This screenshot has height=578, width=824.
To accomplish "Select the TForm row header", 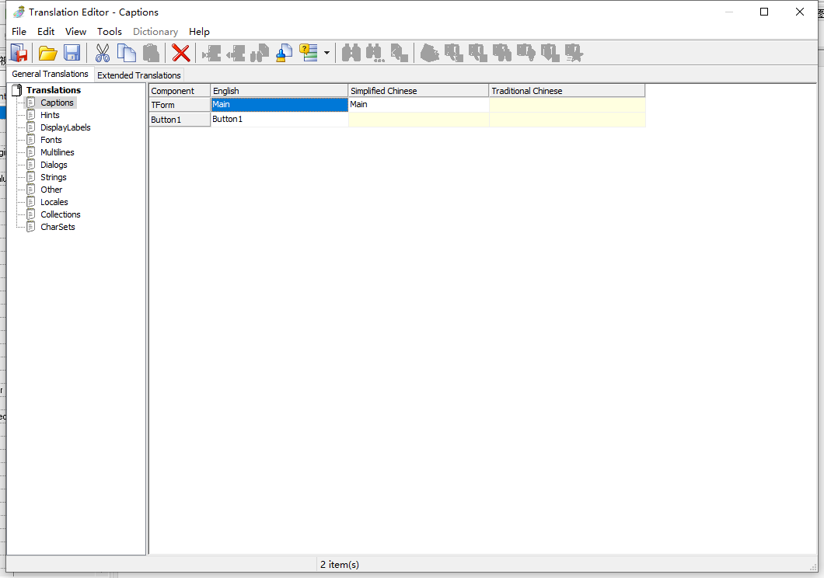I will coord(180,105).
